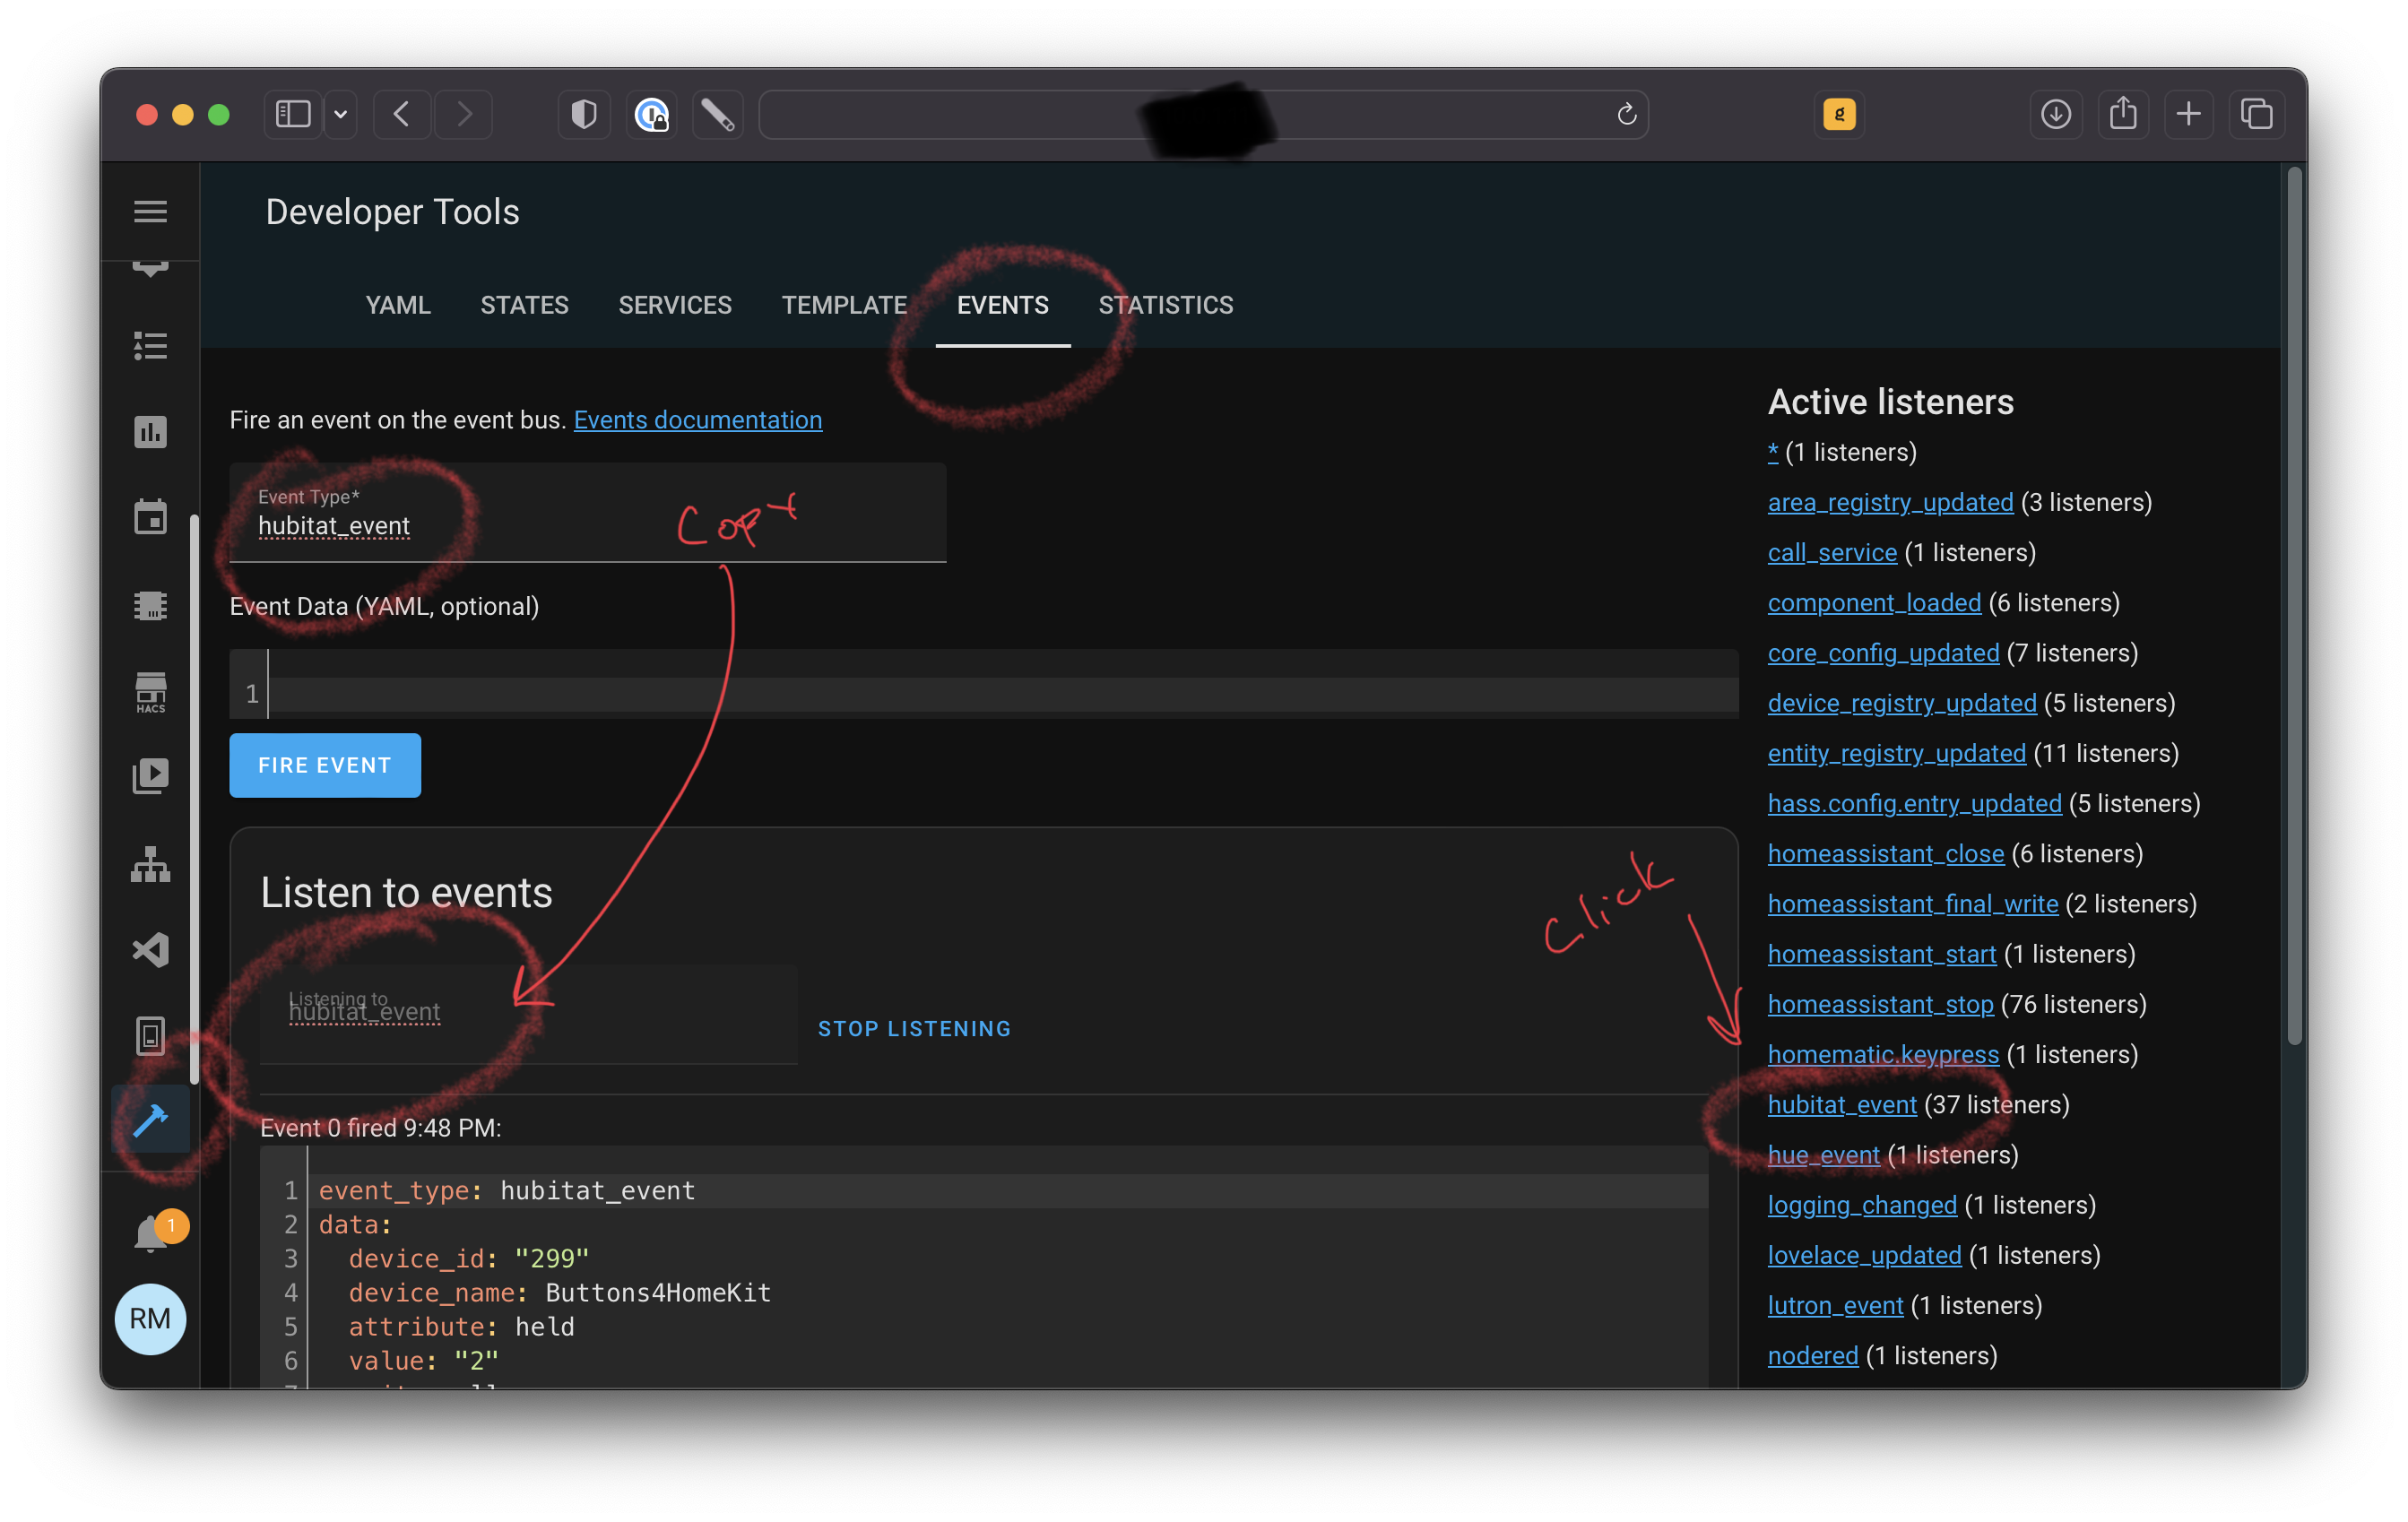
Task: Select component_loaded listener
Action: [1874, 602]
